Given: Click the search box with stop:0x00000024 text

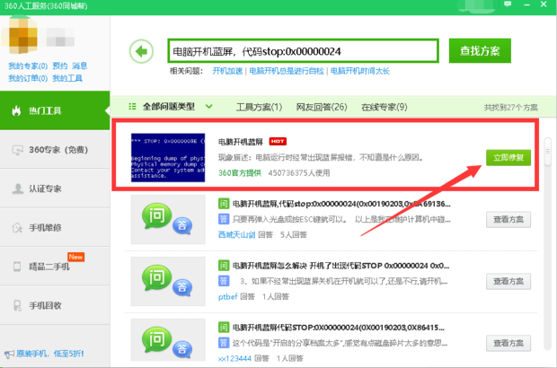Looking at the screenshot, I should 303,51.
